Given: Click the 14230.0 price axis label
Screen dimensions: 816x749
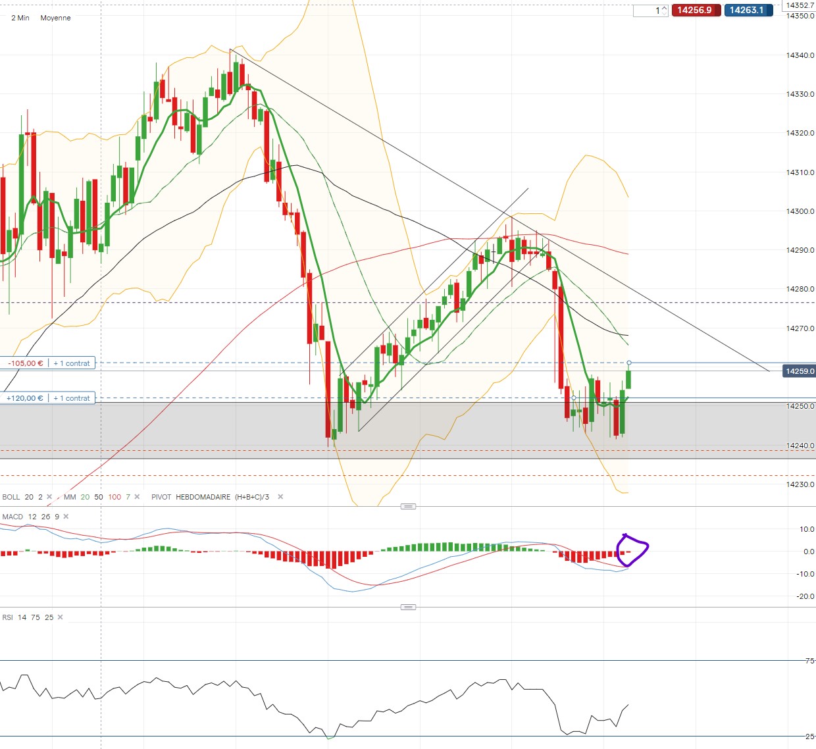Looking at the screenshot, I should tap(800, 484).
